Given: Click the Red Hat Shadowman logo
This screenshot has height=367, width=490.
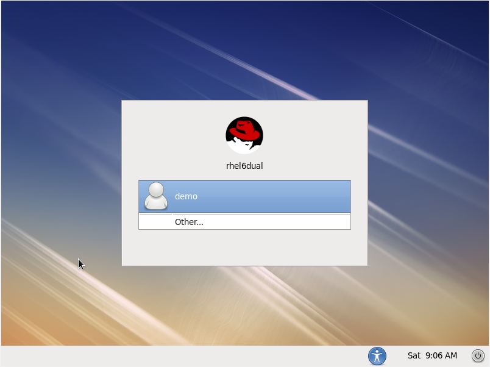Looking at the screenshot, I should pyautogui.click(x=244, y=136).
